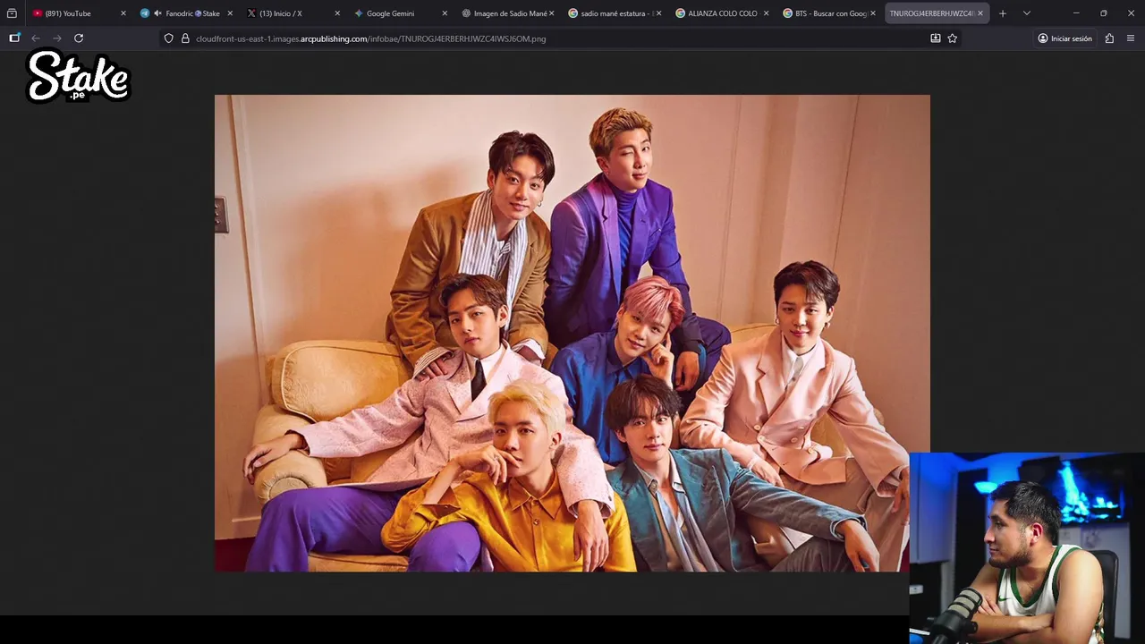Close the Fanodric Stake tab

[230, 13]
